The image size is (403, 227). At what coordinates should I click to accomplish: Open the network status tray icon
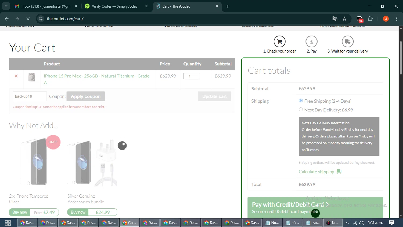pos(355,223)
